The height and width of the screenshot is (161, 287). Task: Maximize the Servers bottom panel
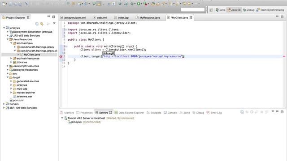tap(282, 112)
